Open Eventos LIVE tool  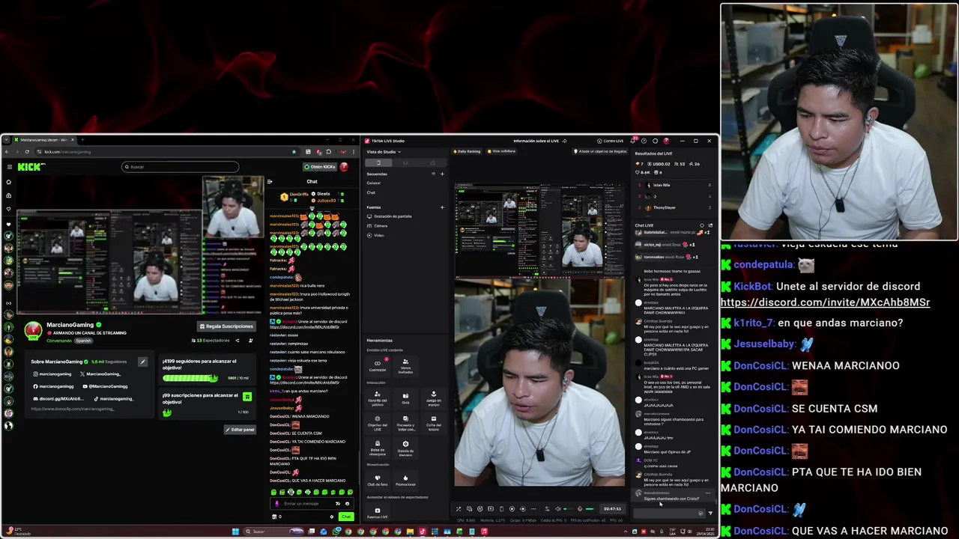pyautogui.click(x=378, y=513)
